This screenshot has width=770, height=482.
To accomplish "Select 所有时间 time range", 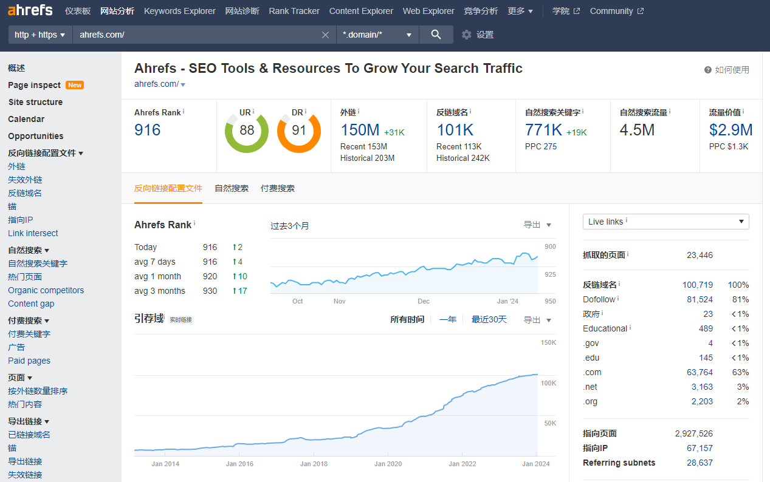I will point(407,319).
